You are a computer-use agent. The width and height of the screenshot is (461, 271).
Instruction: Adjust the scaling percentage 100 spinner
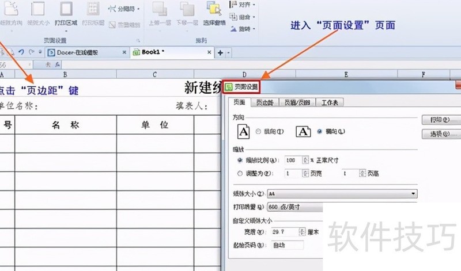point(305,161)
